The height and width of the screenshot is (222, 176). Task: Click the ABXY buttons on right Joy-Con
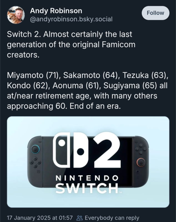pyautogui.click(x=140, y=149)
